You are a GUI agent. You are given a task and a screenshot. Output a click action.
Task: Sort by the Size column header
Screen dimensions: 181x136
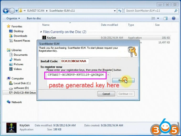(x=157, y=25)
